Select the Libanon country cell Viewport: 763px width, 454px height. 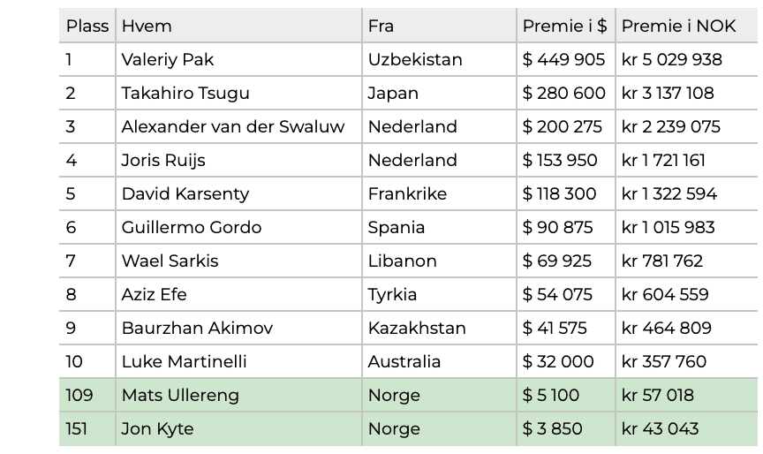point(439,261)
